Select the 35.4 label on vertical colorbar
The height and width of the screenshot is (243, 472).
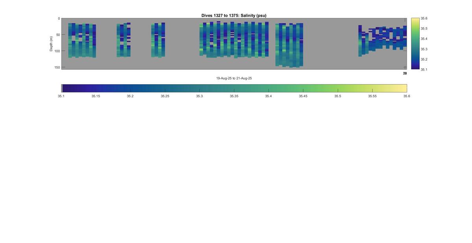pyautogui.click(x=424, y=39)
